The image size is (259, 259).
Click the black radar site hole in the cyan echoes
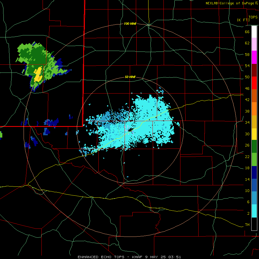tap(130, 130)
